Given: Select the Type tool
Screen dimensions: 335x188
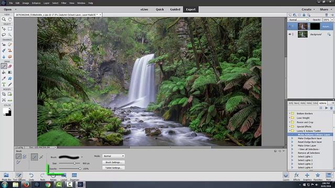Looking at the screenshot, I should 4,85.
